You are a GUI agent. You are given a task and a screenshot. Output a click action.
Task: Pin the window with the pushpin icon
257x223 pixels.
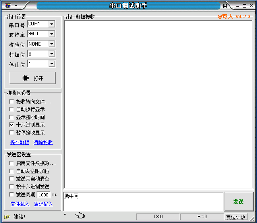click(225, 6)
